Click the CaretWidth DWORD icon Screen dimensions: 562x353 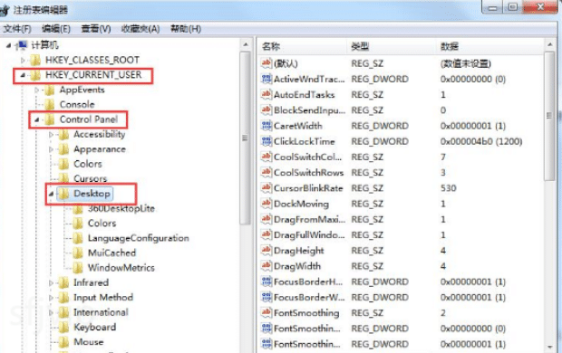[x=266, y=126]
